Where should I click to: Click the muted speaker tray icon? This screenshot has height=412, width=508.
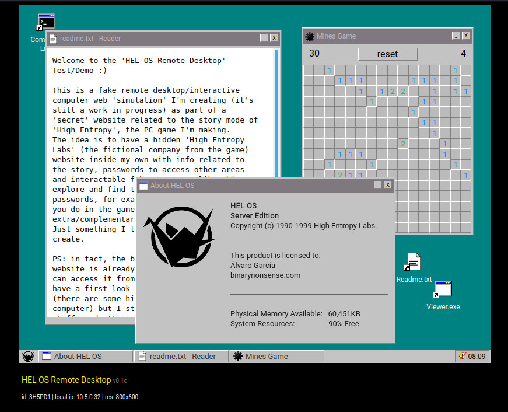point(462,356)
